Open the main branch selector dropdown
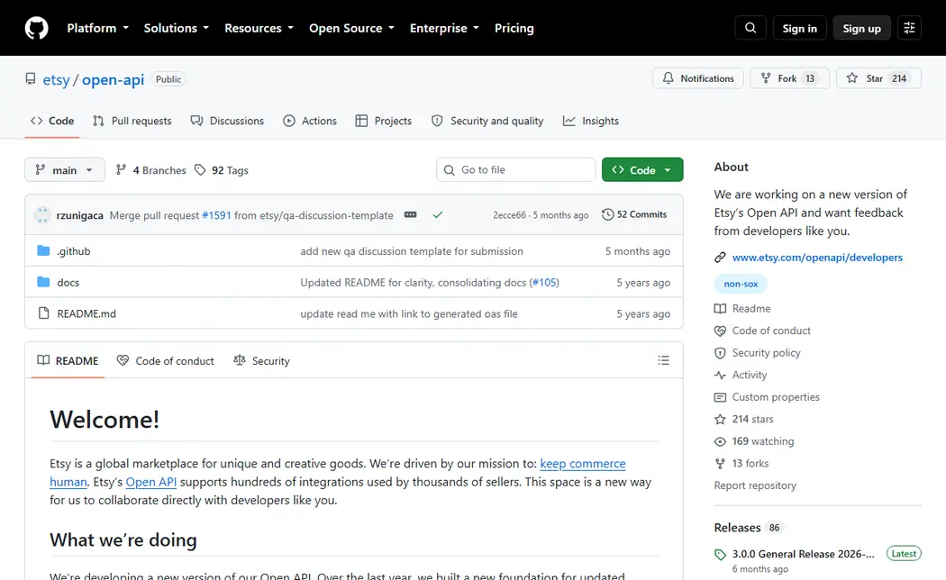Image resolution: width=946 pixels, height=580 pixels. click(65, 170)
